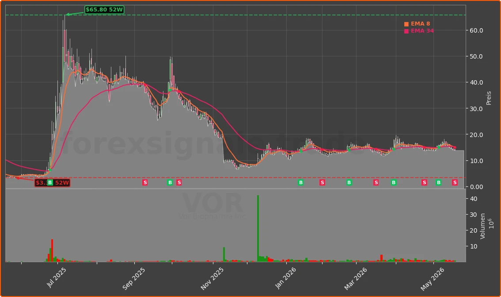This screenshot has height=297, width=501.
Task: Click the EMA 34 legend label
Action: point(422,31)
